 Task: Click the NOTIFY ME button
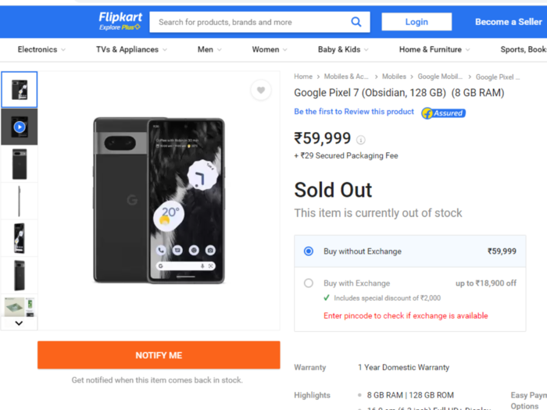coord(159,355)
